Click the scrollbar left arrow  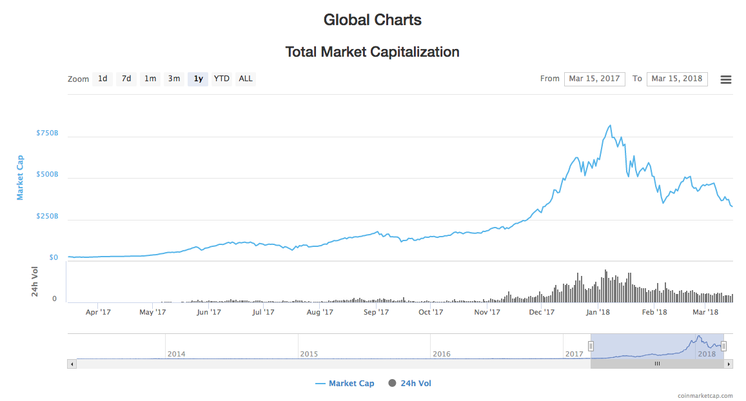72,364
